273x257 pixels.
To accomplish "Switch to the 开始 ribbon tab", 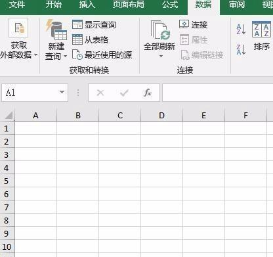I will click(x=54, y=5).
